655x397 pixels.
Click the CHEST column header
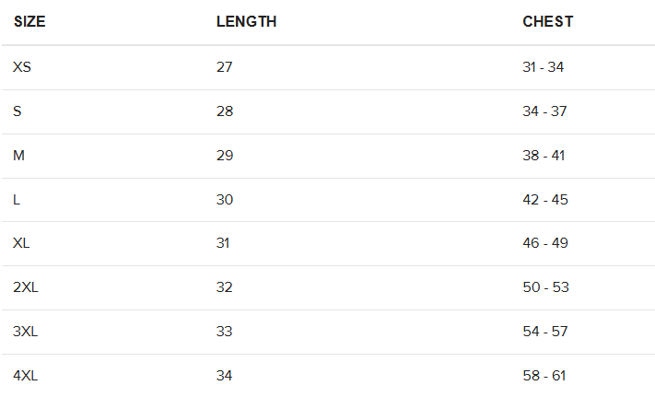(547, 22)
